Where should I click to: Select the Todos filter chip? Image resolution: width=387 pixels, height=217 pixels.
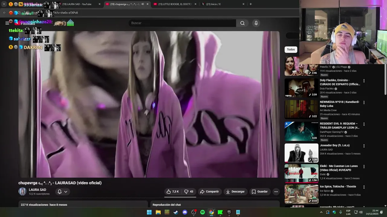pyautogui.click(x=291, y=49)
